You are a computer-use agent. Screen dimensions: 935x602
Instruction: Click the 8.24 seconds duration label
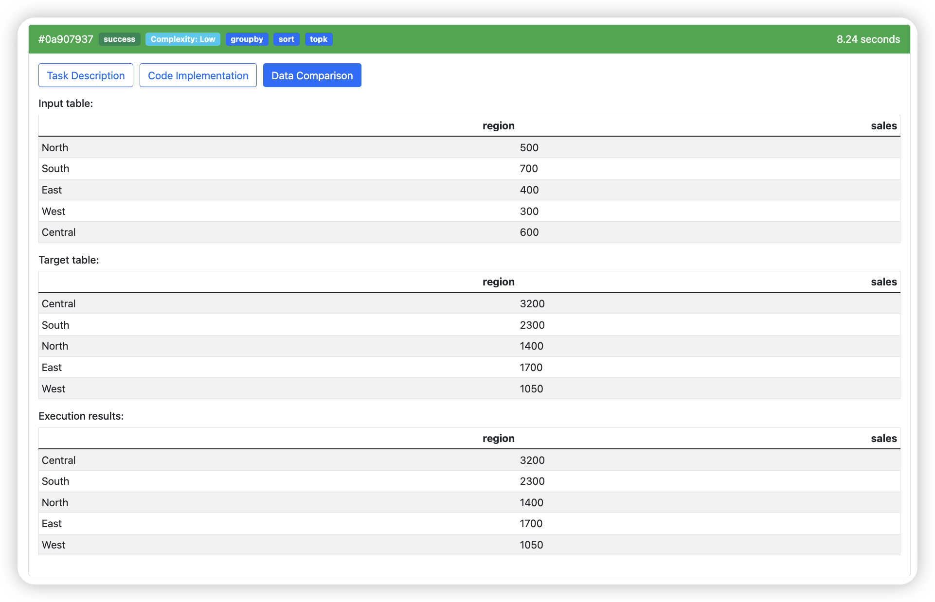tap(868, 39)
